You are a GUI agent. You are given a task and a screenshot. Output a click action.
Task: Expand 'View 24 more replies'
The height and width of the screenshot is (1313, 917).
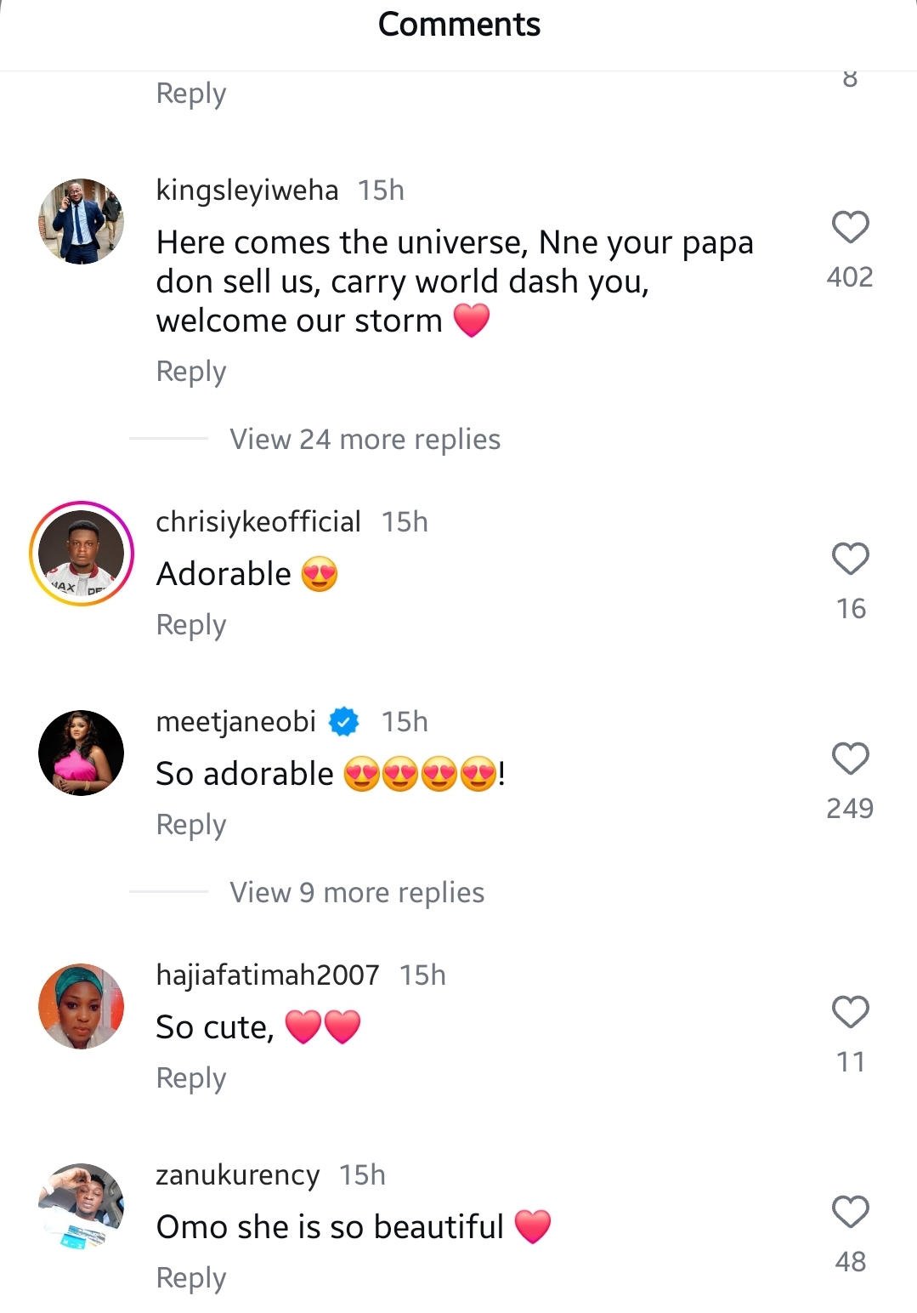click(365, 440)
